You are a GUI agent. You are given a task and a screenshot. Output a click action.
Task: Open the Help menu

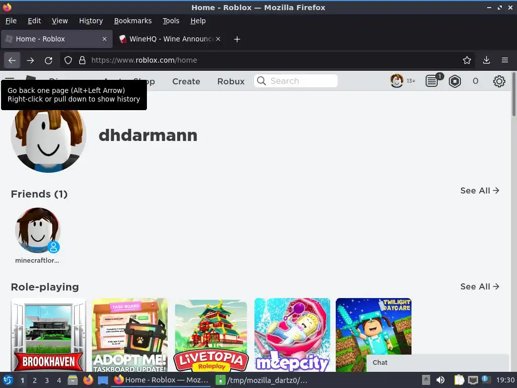(198, 21)
